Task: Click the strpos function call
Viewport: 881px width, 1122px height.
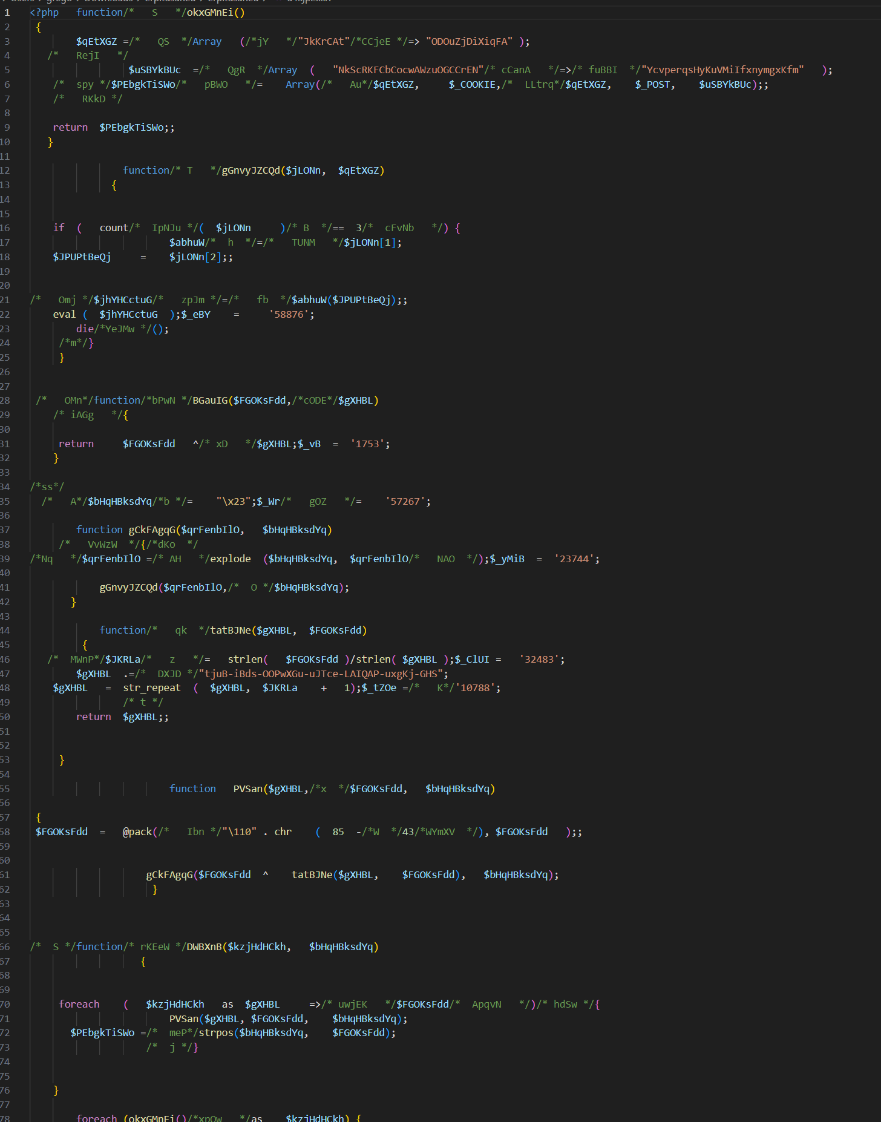Action: tap(216, 1032)
